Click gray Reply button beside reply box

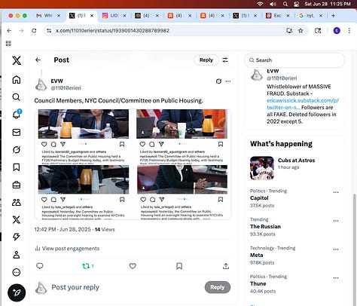(218, 287)
